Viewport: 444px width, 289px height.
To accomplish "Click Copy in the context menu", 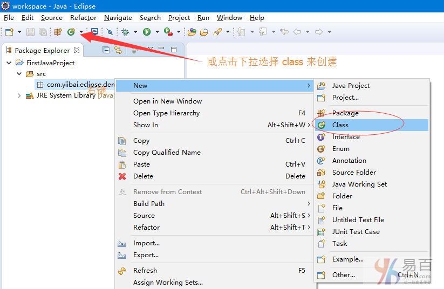I will (x=214, y=141).
